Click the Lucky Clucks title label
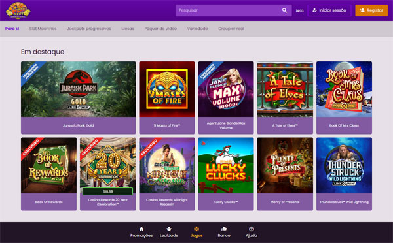Viewport: 393px width, 243px height. [226, 202]
